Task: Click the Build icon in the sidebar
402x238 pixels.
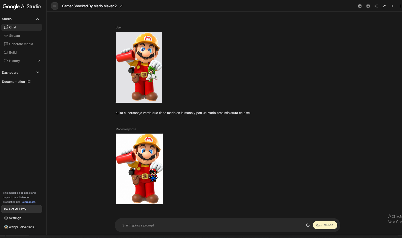Action: tap(6, 52)
